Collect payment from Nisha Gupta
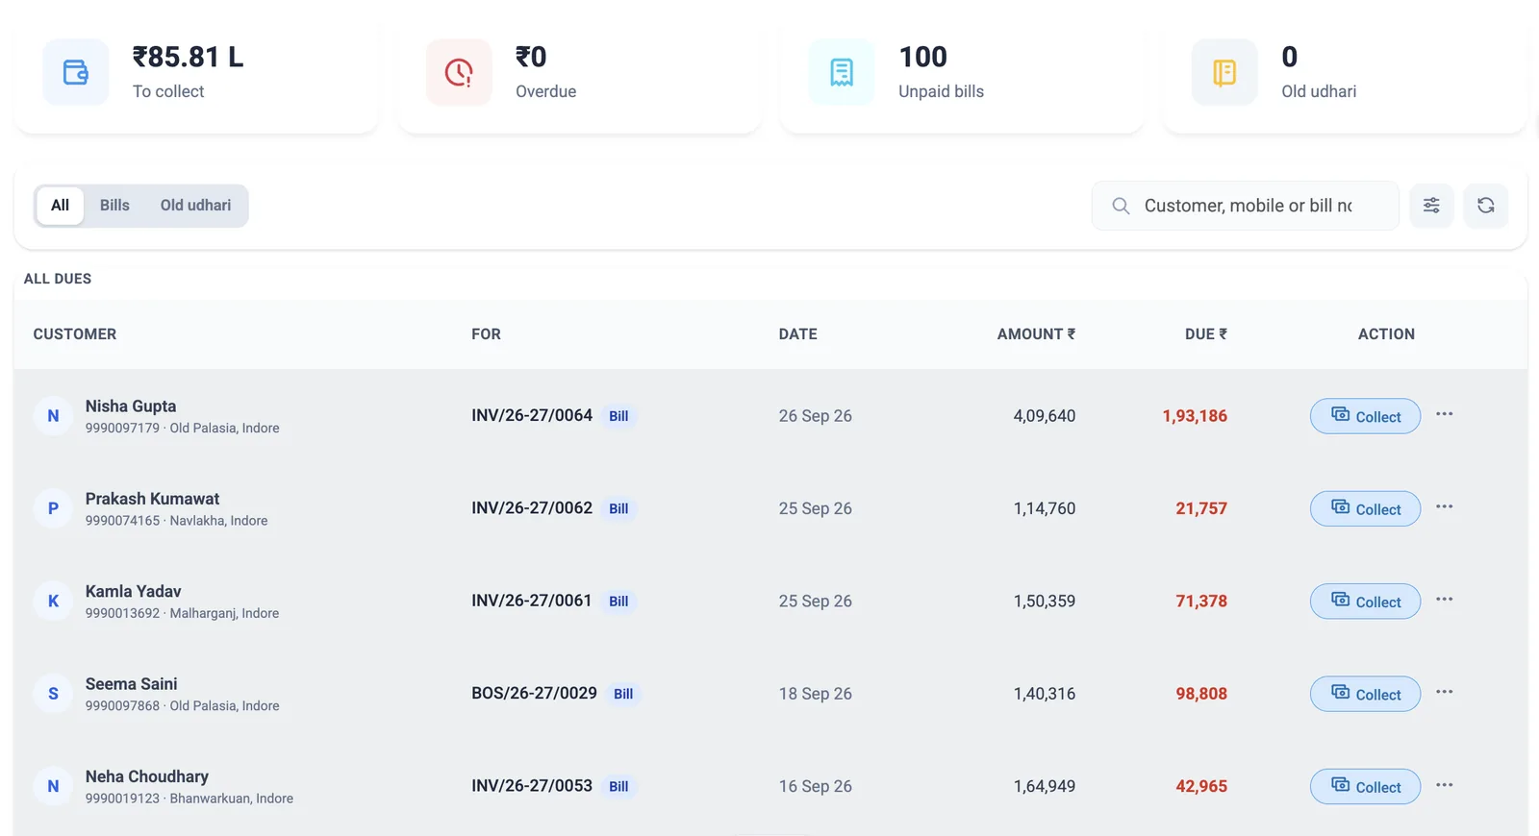This screenshot has width=1539, height=836. point(1365,416)
